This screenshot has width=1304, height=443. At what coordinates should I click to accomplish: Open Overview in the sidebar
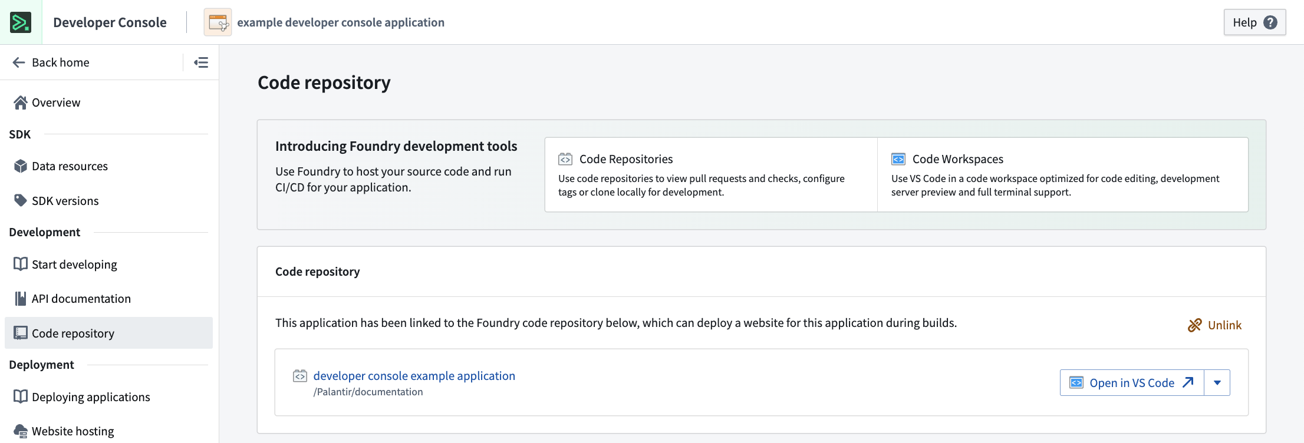[108, 103]
